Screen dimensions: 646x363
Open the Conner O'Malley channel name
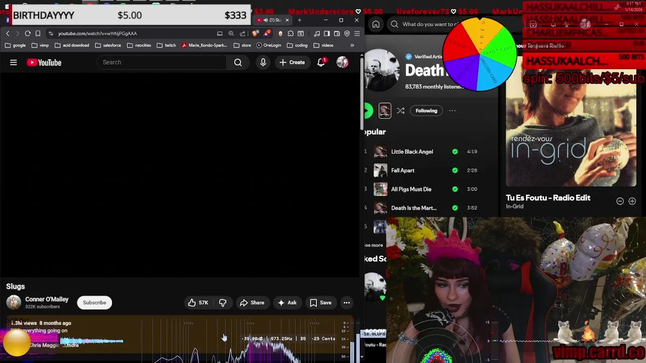[x=47, y=299]
